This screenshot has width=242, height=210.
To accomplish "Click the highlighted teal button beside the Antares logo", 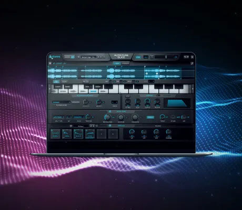I will [73, 57].
